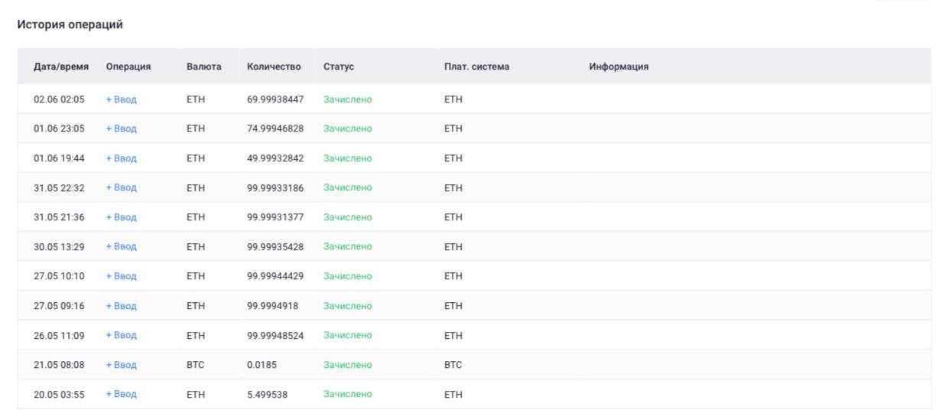
Task: Select the Статус column header
Action: coord(339,67)
